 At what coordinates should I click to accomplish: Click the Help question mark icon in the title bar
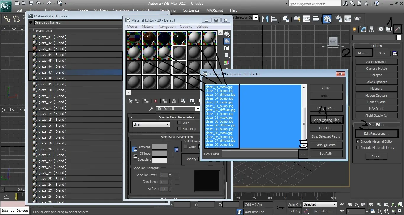(376, 4)
